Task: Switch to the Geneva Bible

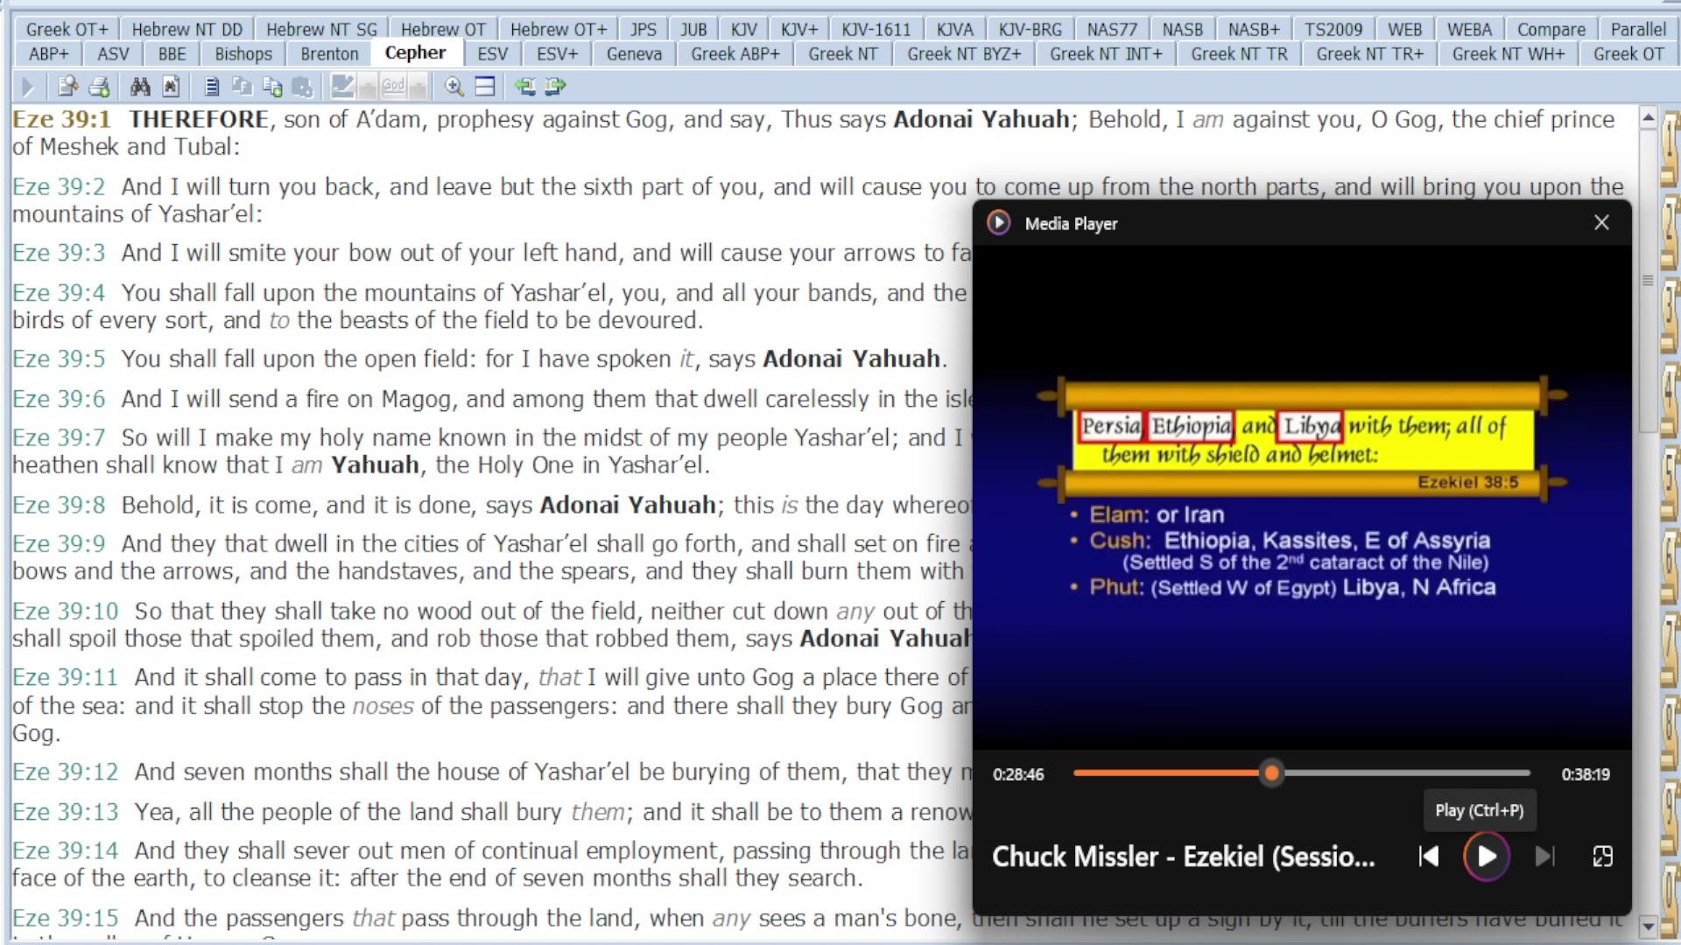Action: click(634, 53)
